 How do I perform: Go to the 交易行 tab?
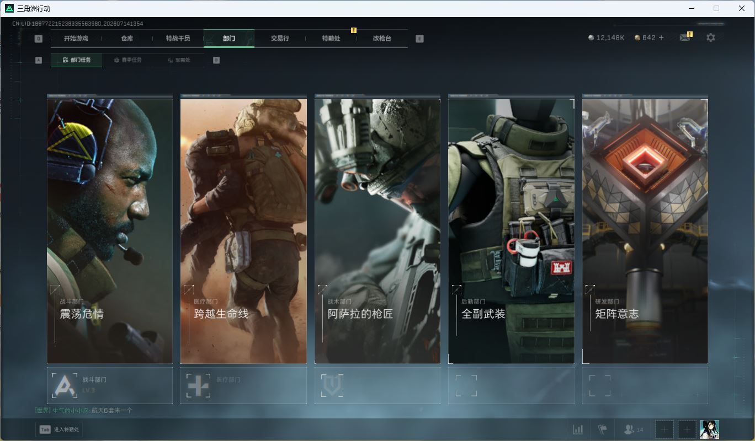(280, 39)
